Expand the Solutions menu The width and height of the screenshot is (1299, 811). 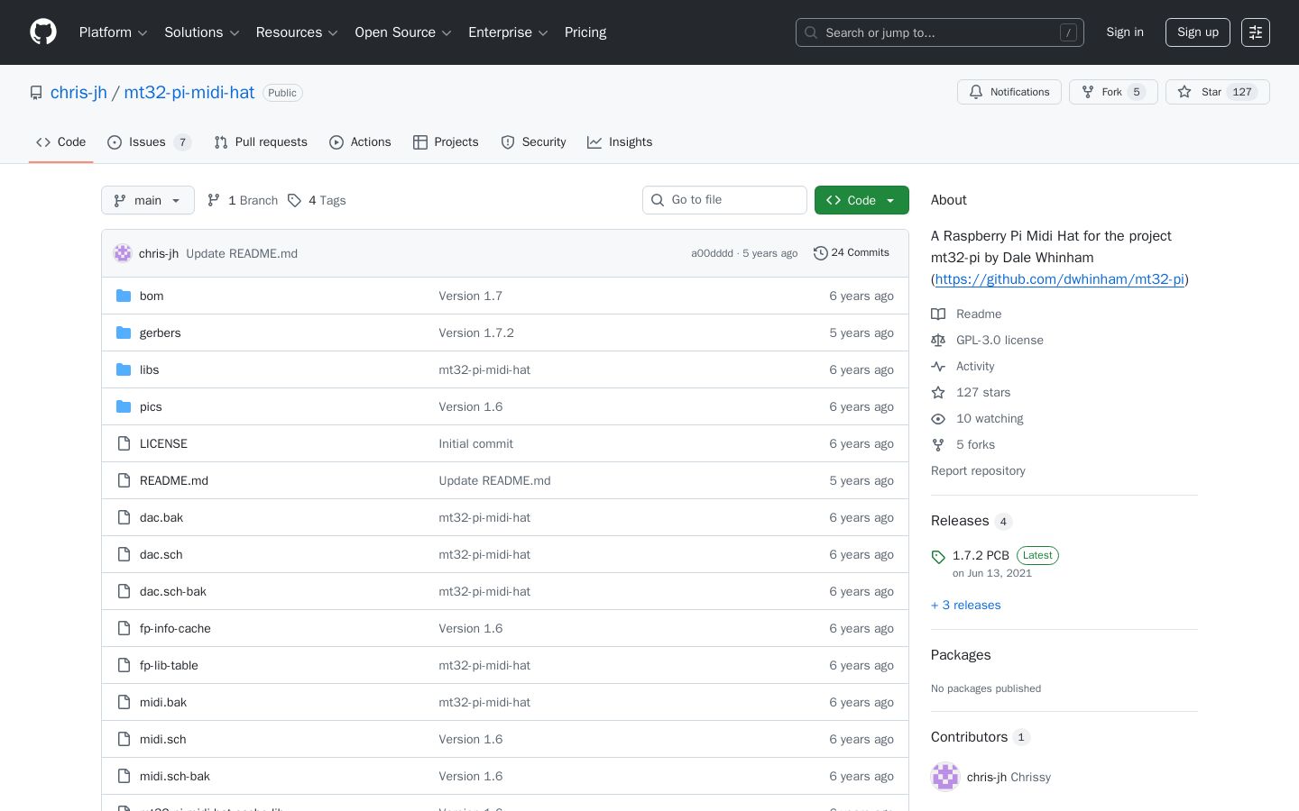point(202,32)
